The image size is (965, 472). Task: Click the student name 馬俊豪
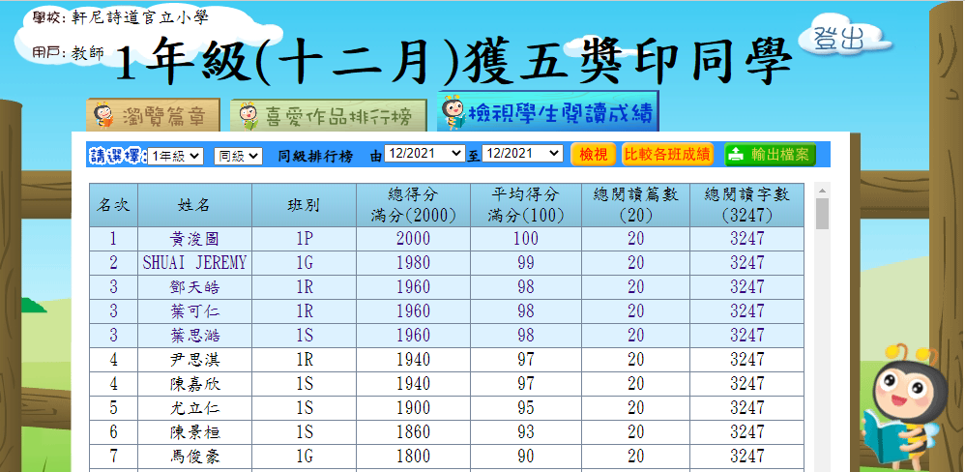pyautogui.click(x=194, y=456)
